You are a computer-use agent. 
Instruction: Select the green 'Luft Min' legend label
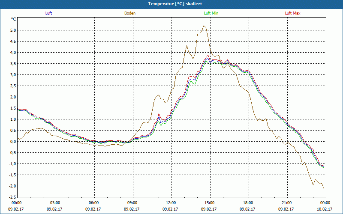(x=211, y=13)
